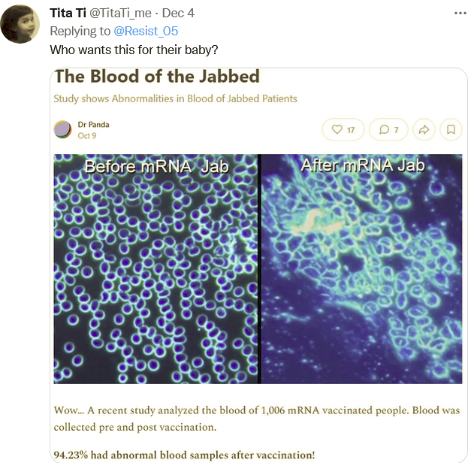Click the Dr Panda author avatar
Screen dimensions: 471x463
[x=63, y=129]
